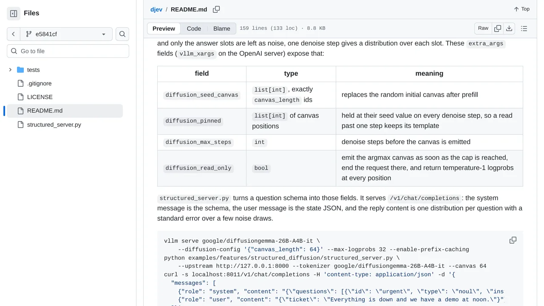This screenshot has height=306, width=544.
Task: Open the document outline
Action: pyautogui.click(x=524, y=28)
